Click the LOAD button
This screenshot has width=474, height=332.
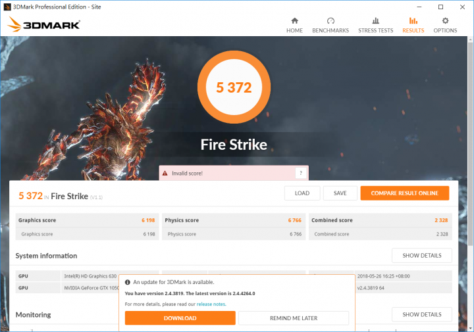click(302, 193)
